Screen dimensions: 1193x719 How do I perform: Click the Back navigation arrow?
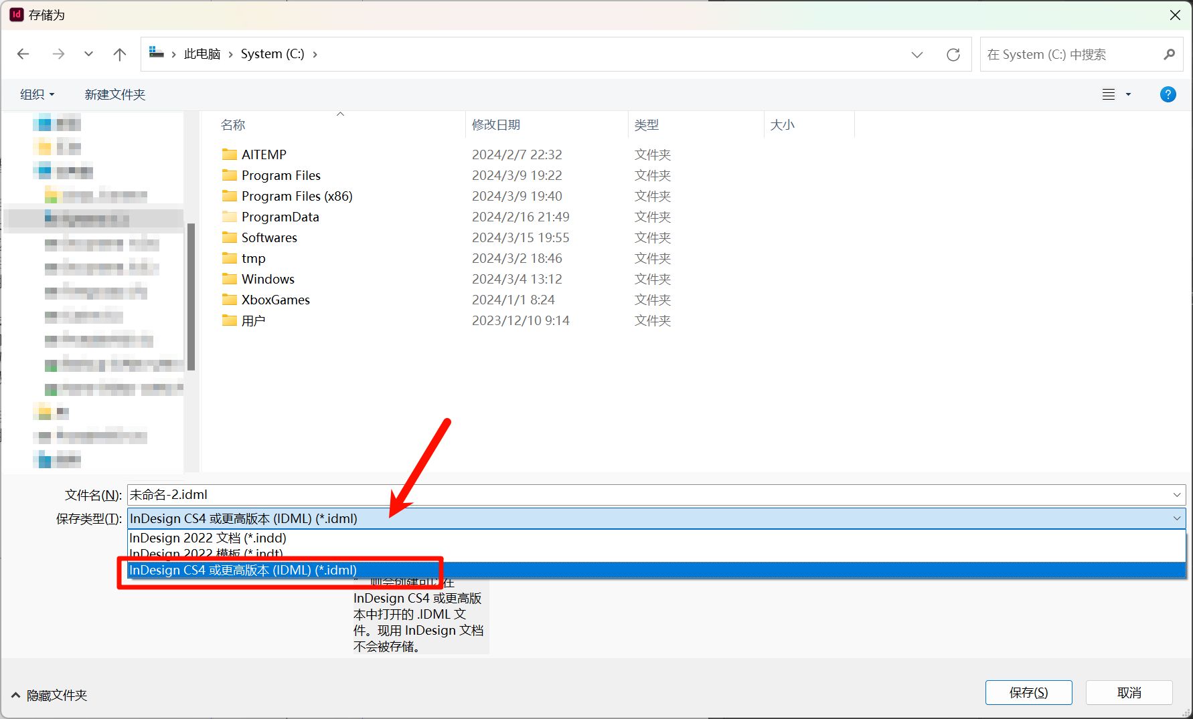[23, 54]
